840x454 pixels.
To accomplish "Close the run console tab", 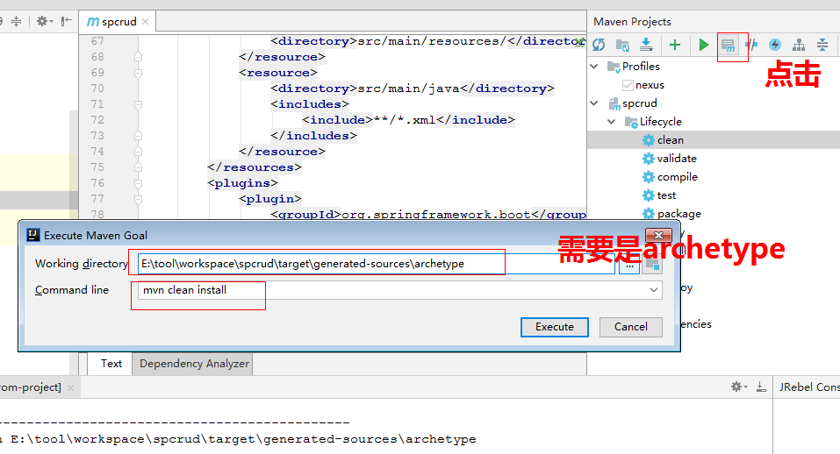I will pyautogui.click(x=70, y=387).
